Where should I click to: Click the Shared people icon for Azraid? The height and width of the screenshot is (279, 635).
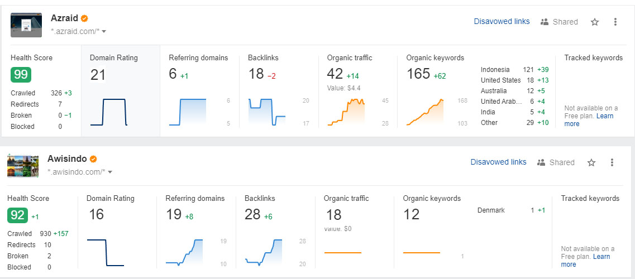point(545,22)
